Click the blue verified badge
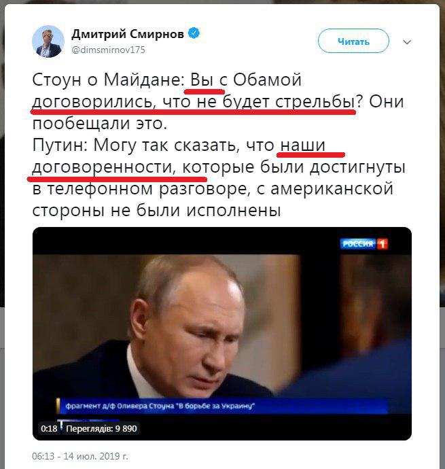 click(194, 33)
